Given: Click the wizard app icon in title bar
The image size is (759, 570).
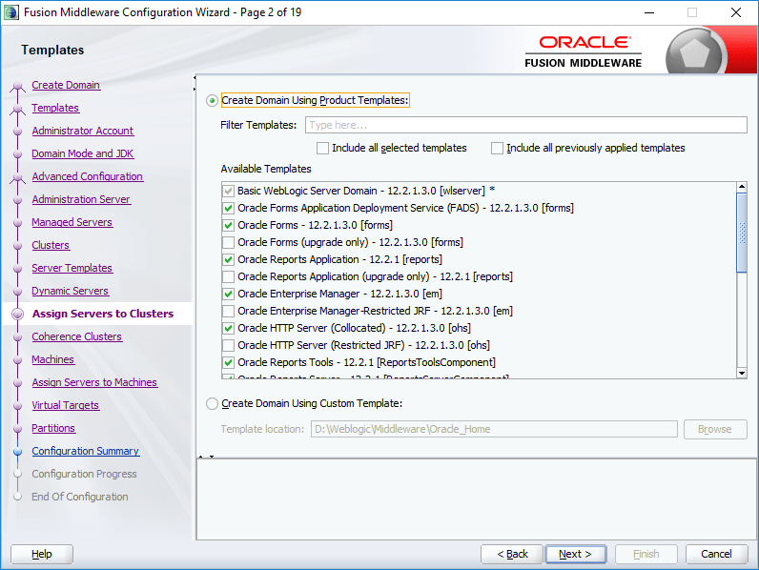Looking at the screenshot, I should (10, 12).
